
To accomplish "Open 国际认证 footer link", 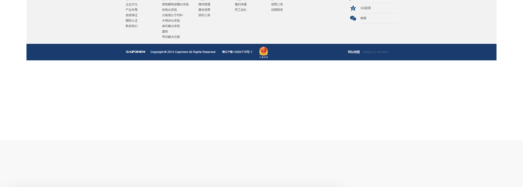I will tap(131, 21).
